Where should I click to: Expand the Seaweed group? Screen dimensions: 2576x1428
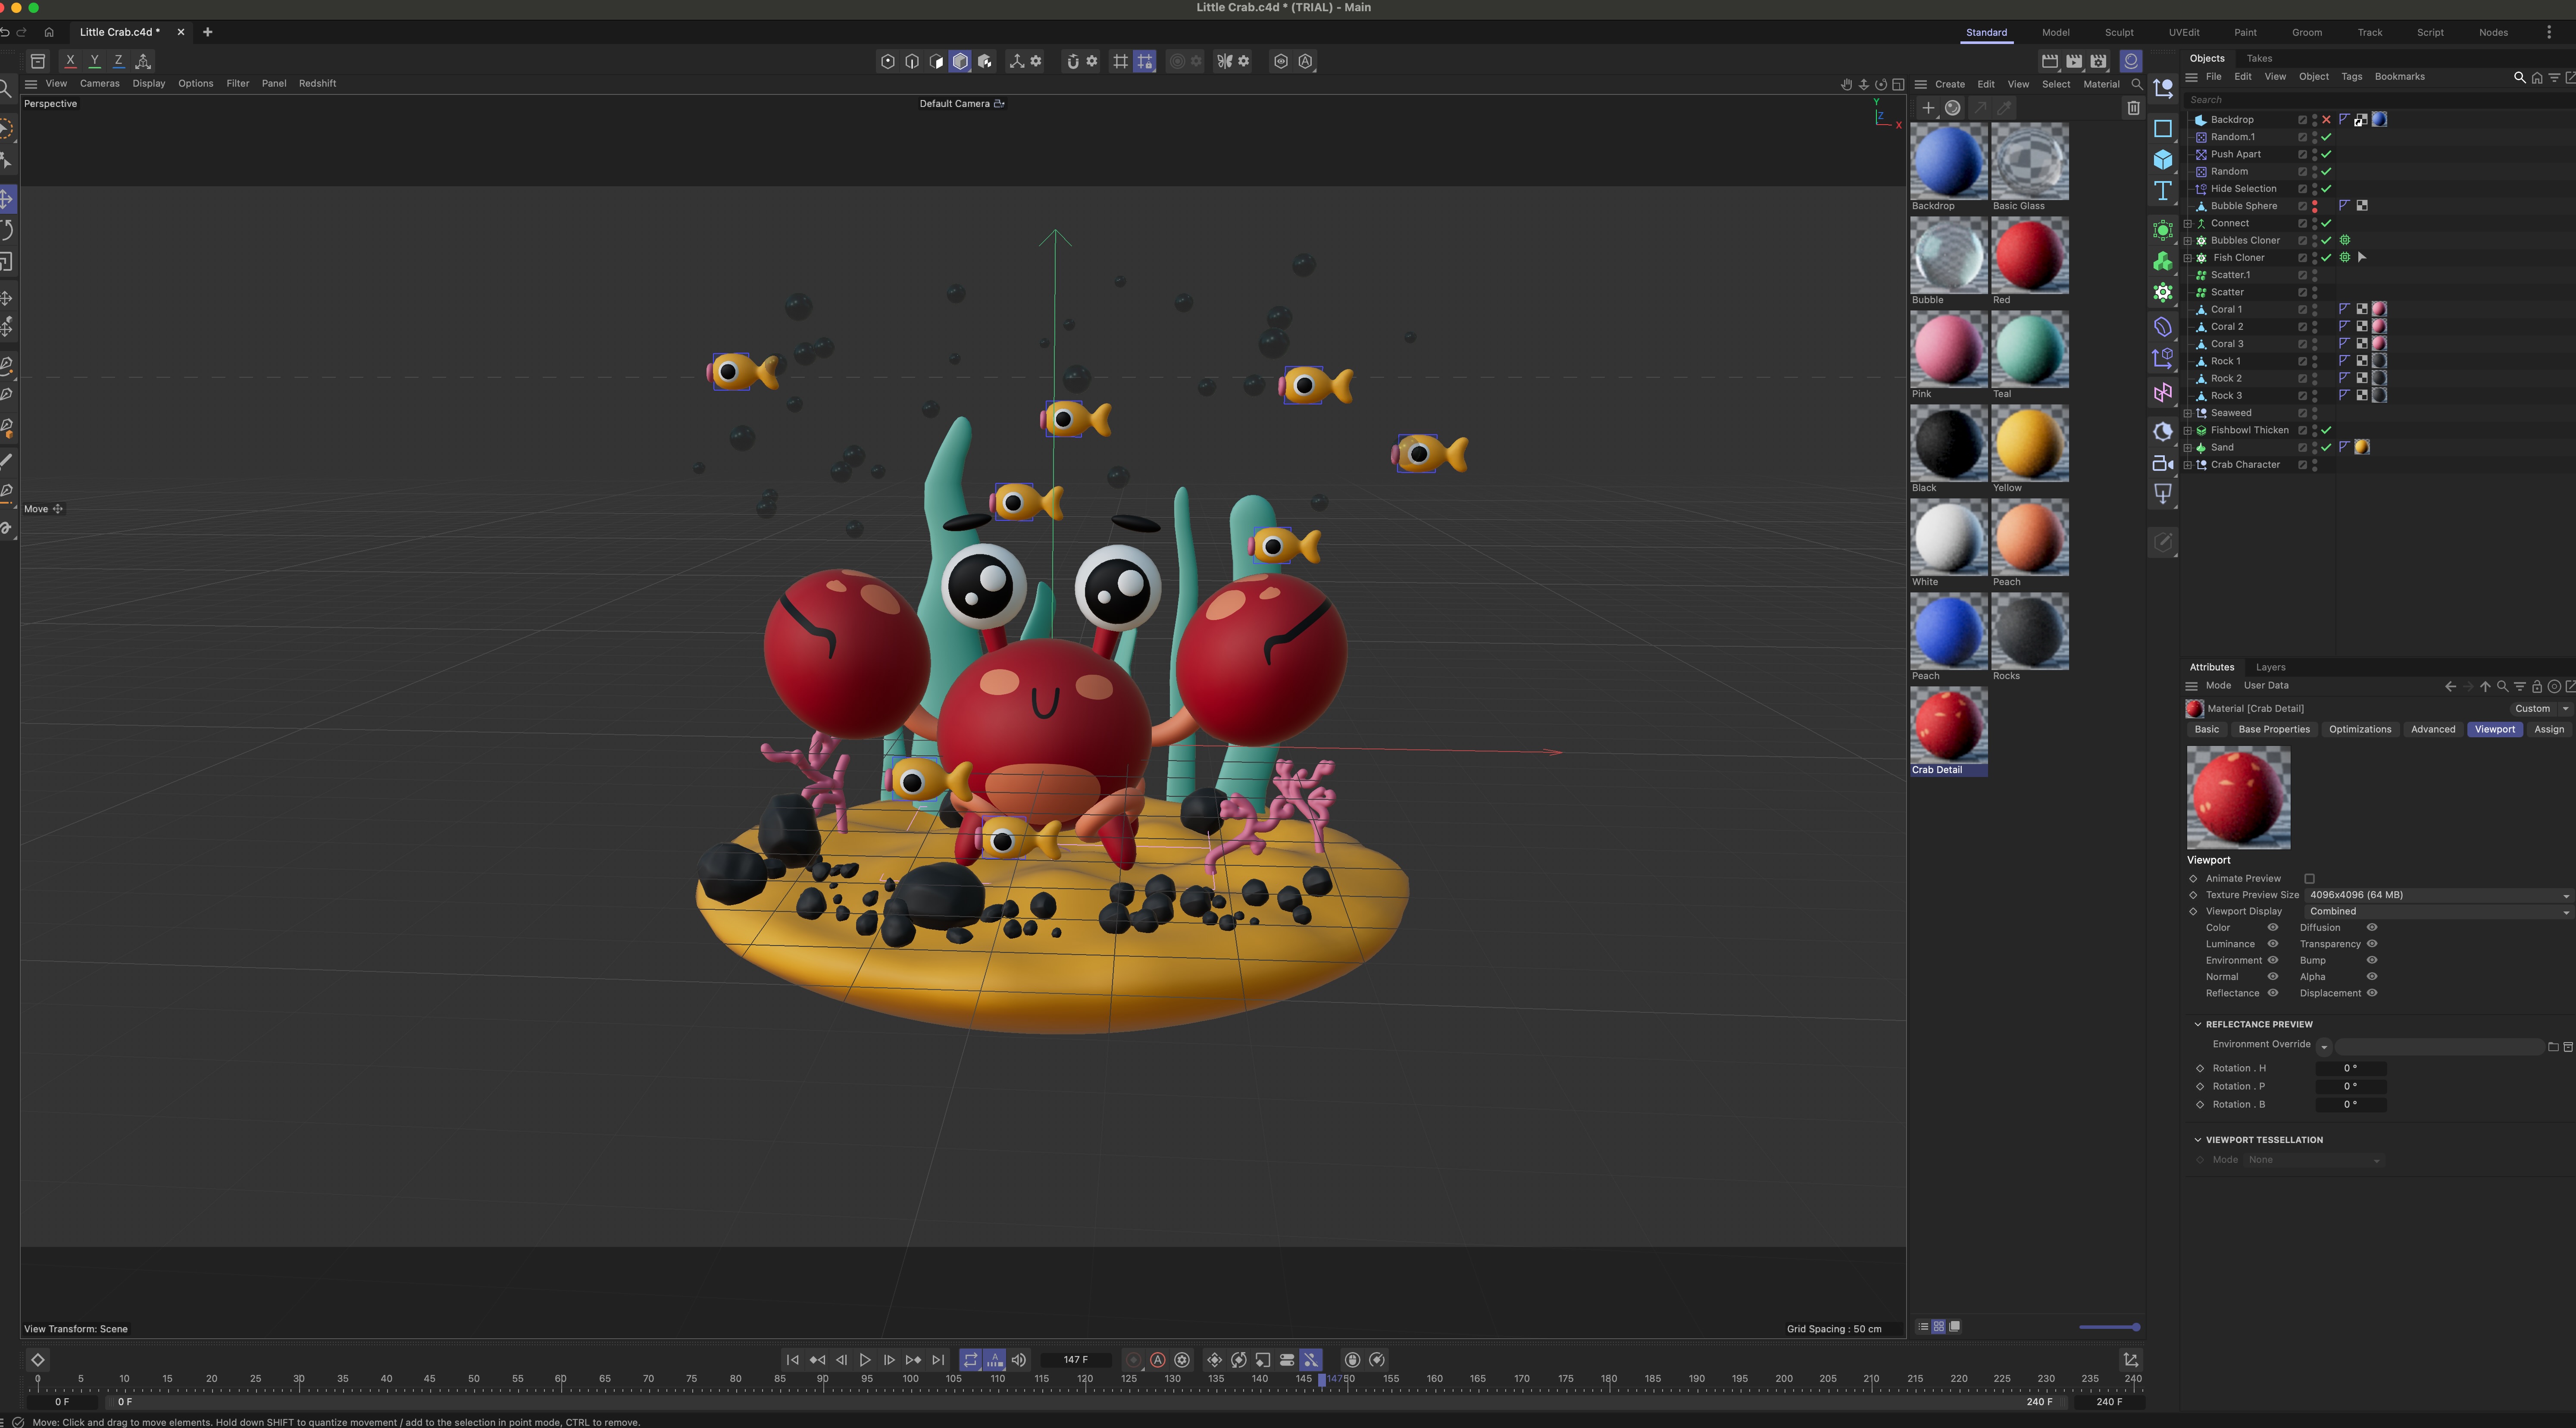tap(2188, 413)
